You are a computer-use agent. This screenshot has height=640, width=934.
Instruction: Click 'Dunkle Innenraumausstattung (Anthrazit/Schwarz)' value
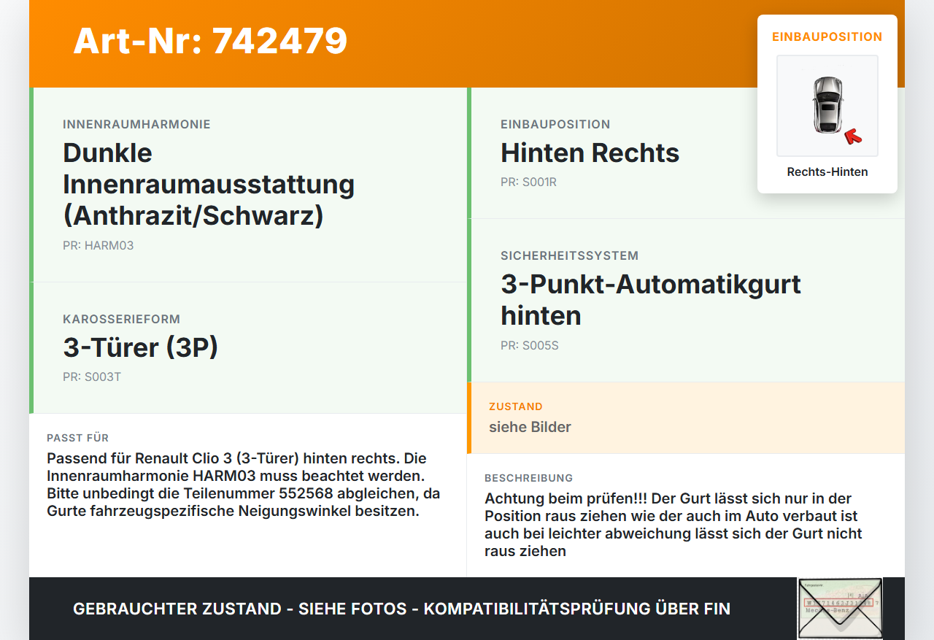click(x=209, y=184)
